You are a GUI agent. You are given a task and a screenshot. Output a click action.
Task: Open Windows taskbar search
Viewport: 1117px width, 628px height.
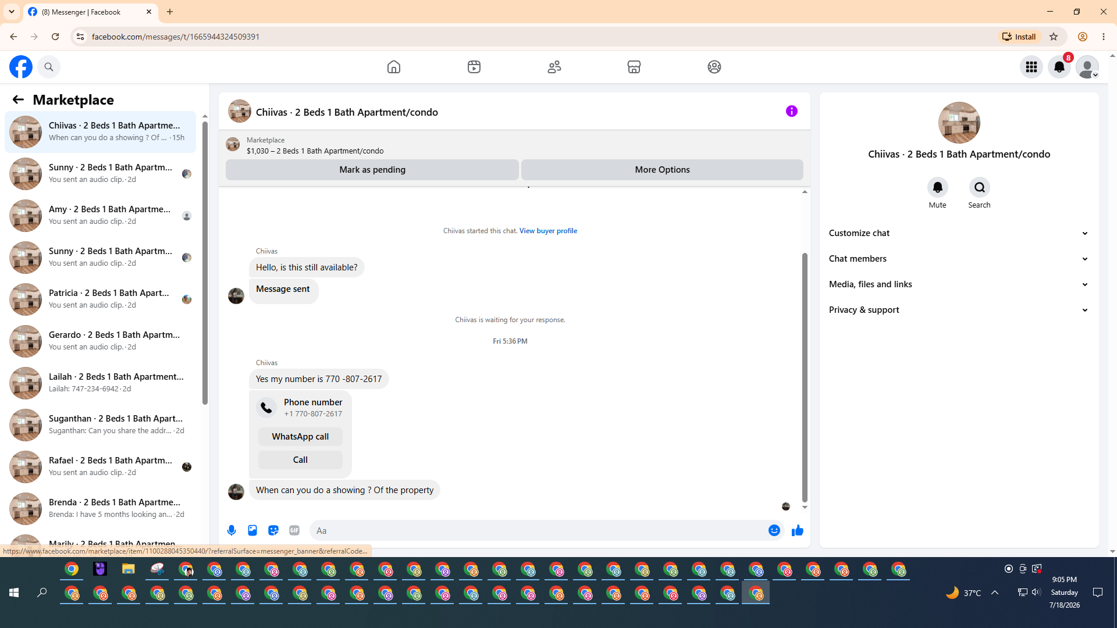coord(42,593)
